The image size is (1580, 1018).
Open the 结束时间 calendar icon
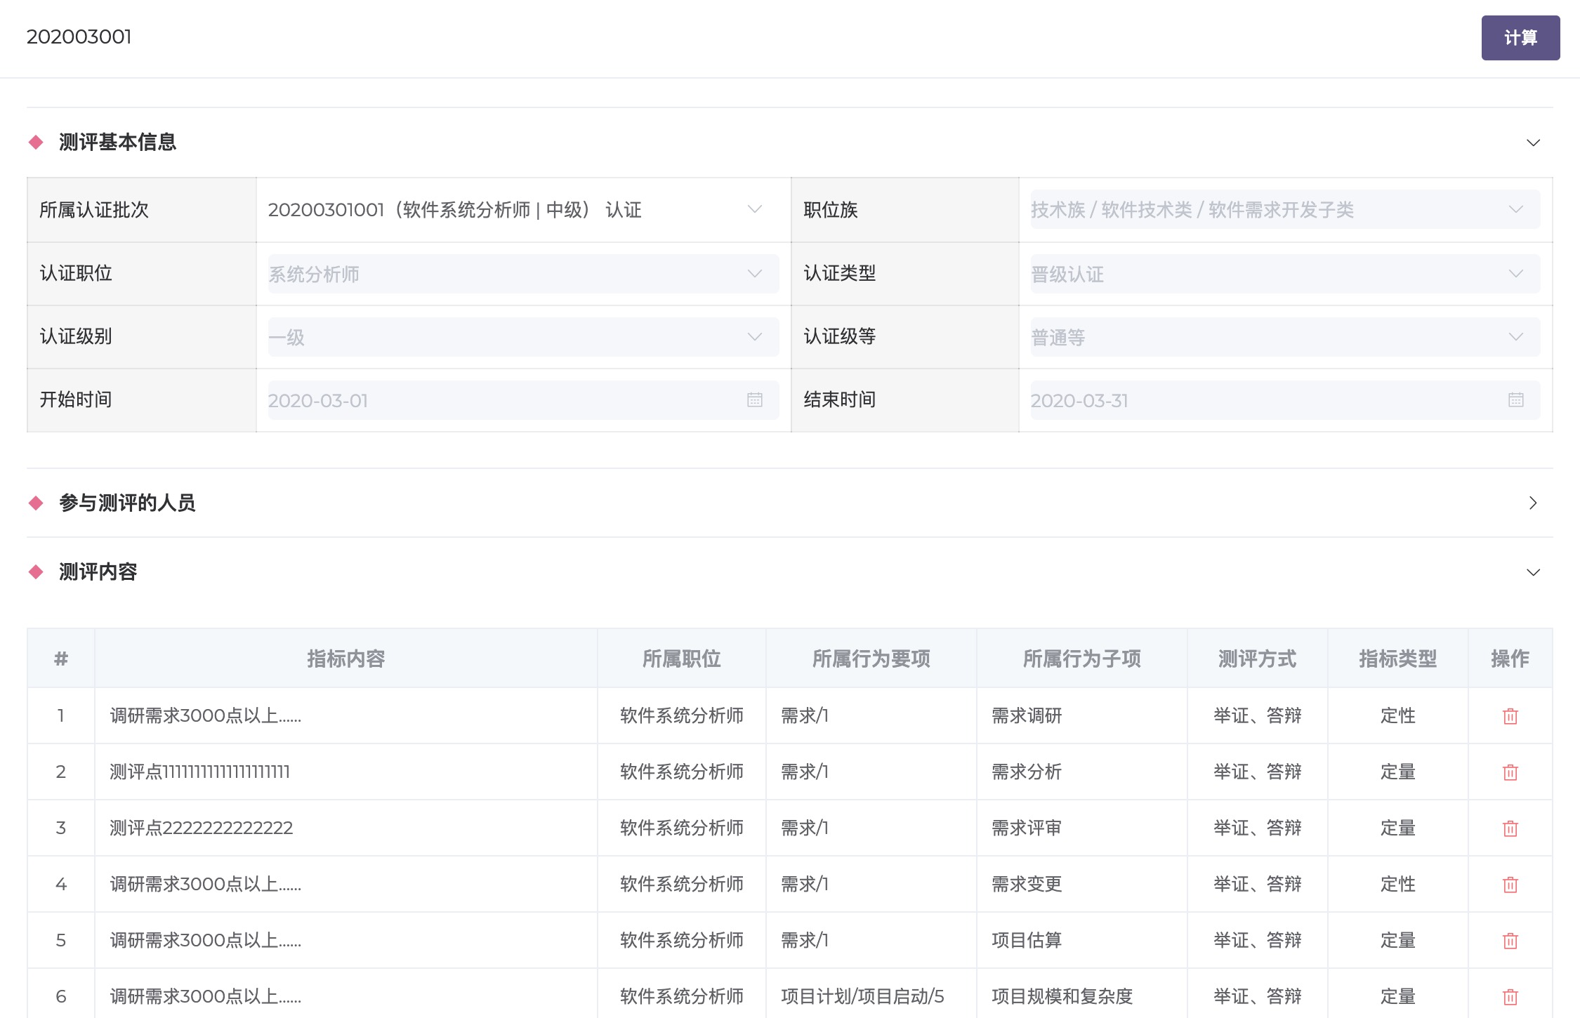coord(1516,399)
